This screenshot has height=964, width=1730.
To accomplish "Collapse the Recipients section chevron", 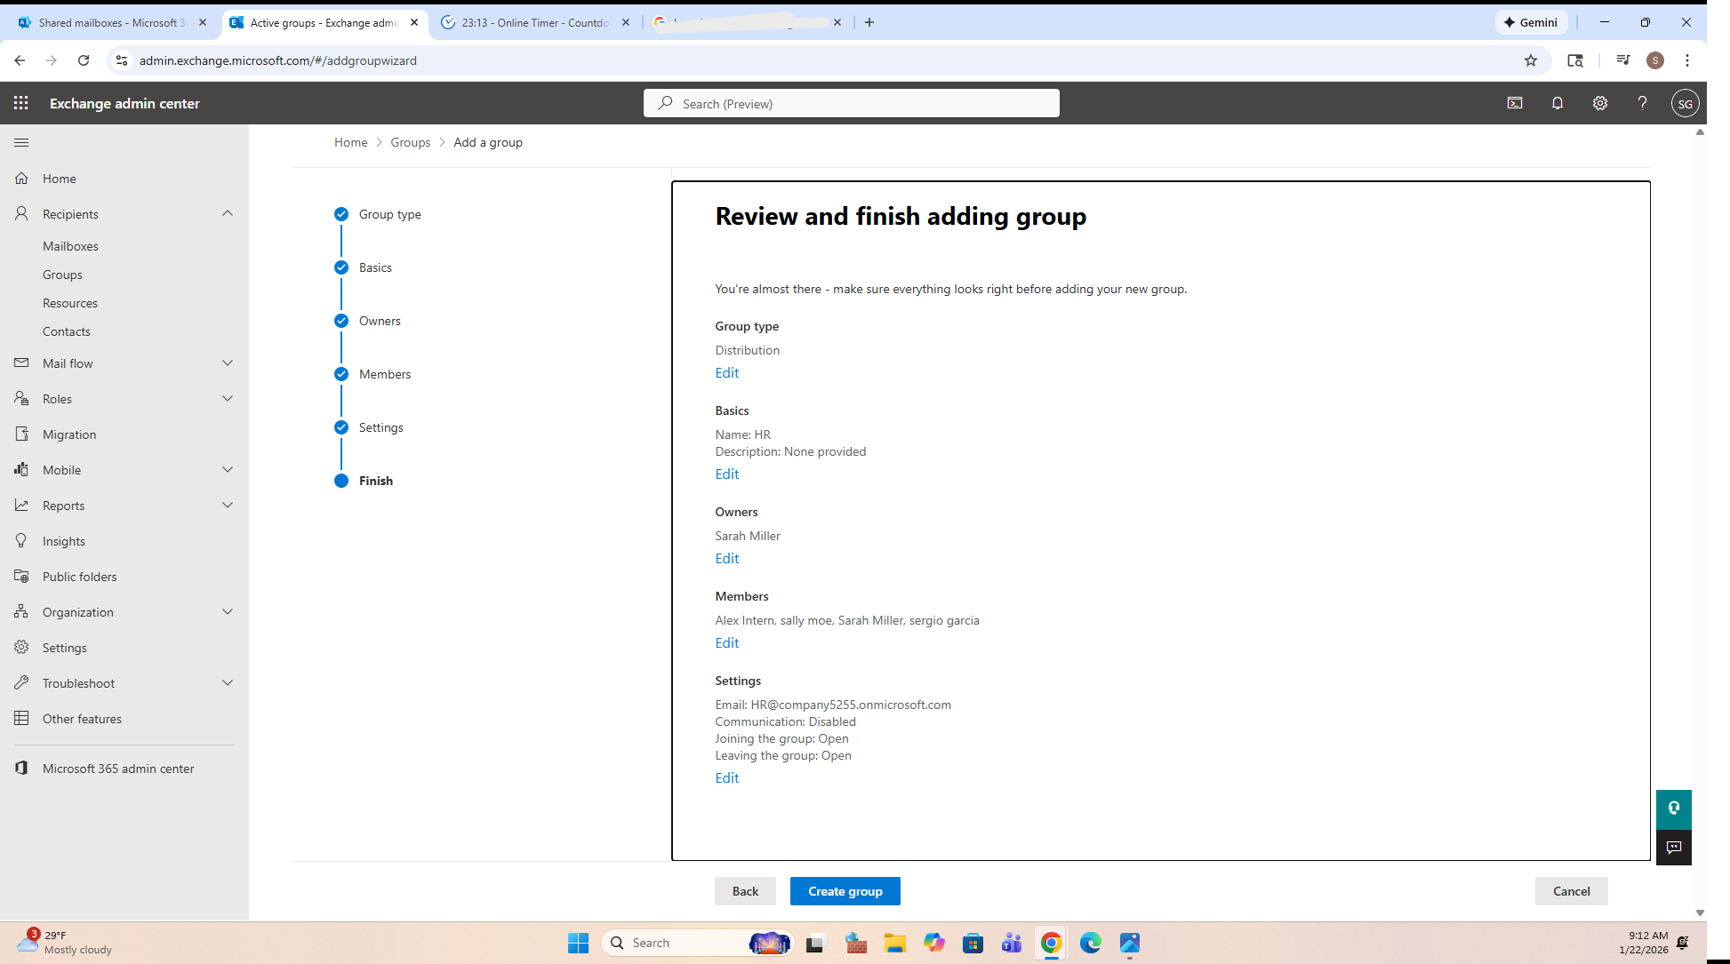I will [x=228, y=214].
